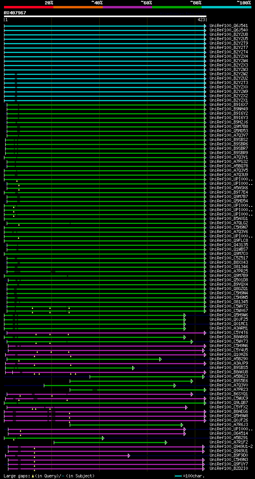Screen dimensions: 255x479
Task: Click the white query sequence bar
Action: pos(105,16)
